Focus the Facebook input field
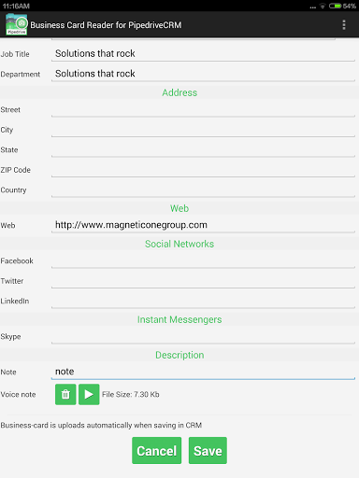 [203, 260]
